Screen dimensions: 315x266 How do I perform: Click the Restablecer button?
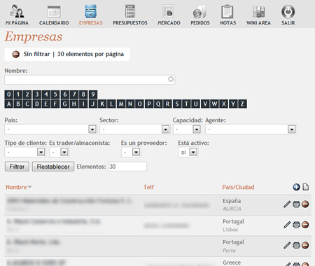click(53, 167)
